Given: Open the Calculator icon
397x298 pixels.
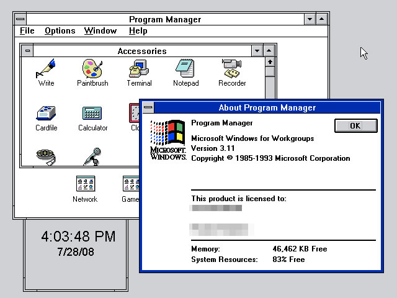Looking at the screenshot, I should pyautogui.click(x=92, y=113).
